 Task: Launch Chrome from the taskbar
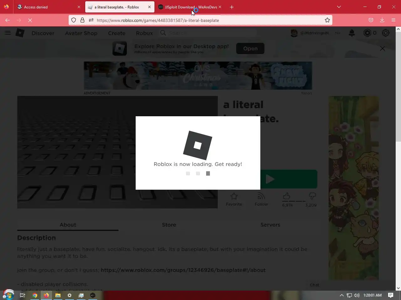(35, 295)
